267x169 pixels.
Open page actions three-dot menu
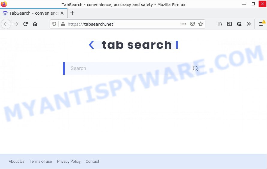point(184,24)
